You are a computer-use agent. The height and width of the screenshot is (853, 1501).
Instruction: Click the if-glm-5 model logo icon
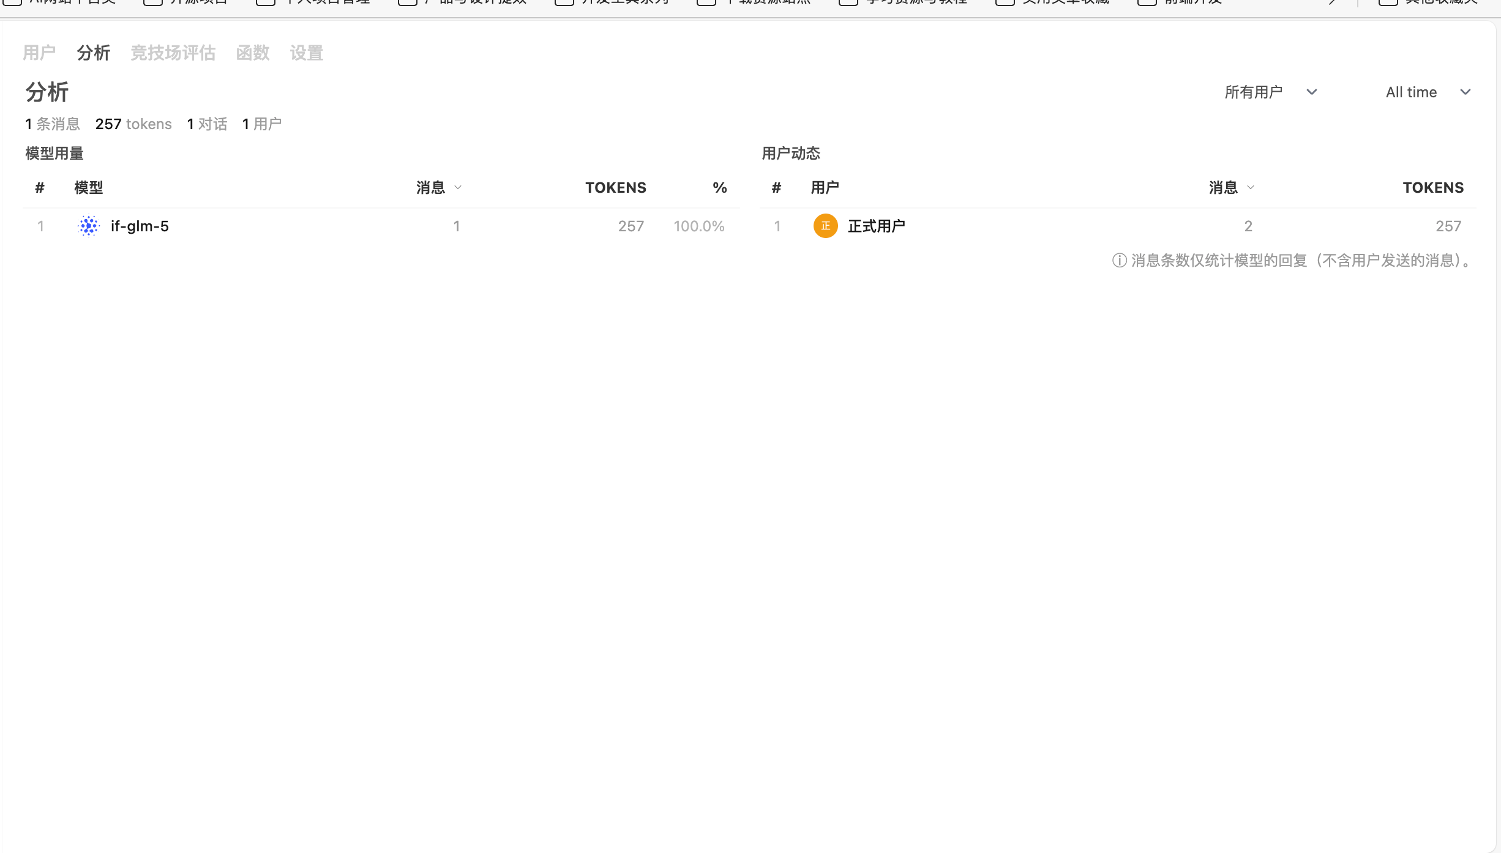click(x=89, y=226)
